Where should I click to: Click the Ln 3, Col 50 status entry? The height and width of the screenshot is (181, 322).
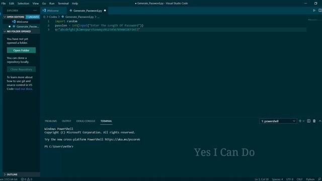pos(262,179)
